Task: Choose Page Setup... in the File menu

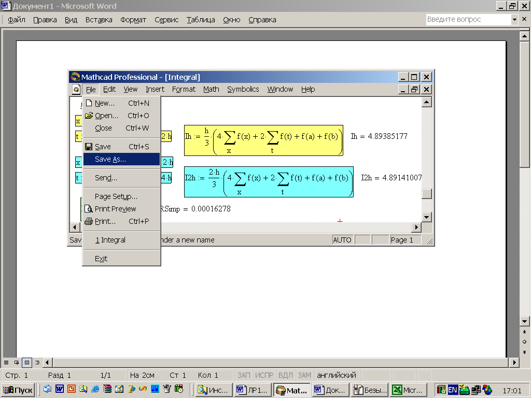Action: [x=121, y=196]
